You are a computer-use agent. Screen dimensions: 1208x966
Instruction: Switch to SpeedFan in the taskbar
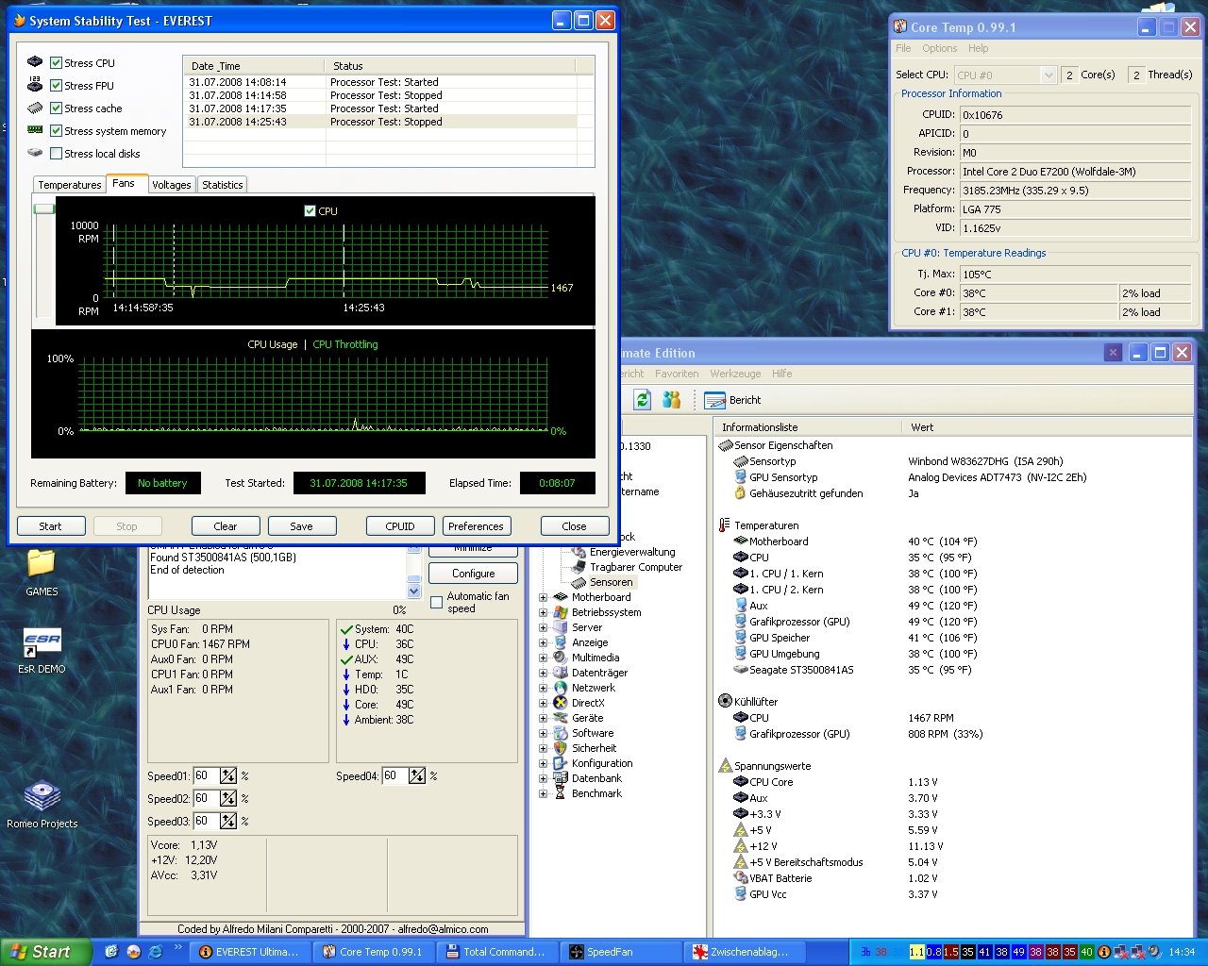click(621, 952)
